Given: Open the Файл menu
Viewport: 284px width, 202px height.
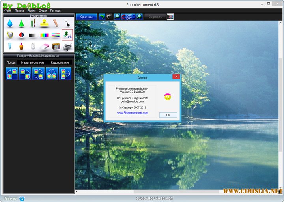Looking at the screenshot, I should [x=8, y=11].
